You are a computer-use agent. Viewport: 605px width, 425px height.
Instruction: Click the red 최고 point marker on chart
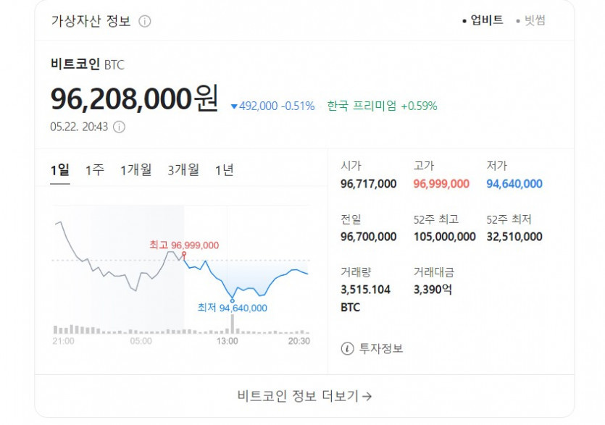click(184, 254)
